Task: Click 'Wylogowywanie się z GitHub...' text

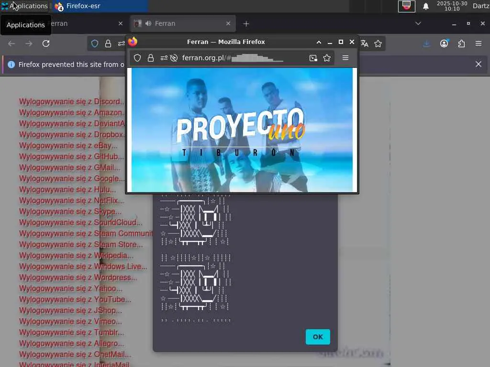Action: 72,157
